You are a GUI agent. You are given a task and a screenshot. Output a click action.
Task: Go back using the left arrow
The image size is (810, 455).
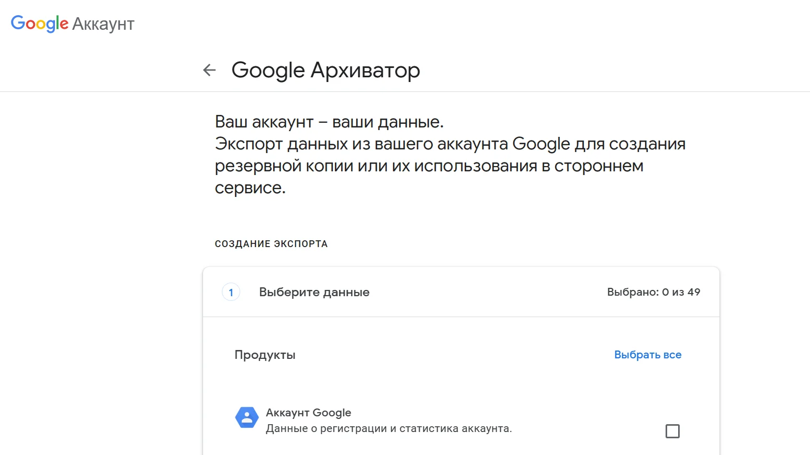coord(209,70)
